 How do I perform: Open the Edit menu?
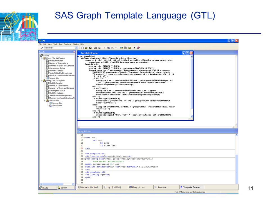click(45, 44)
